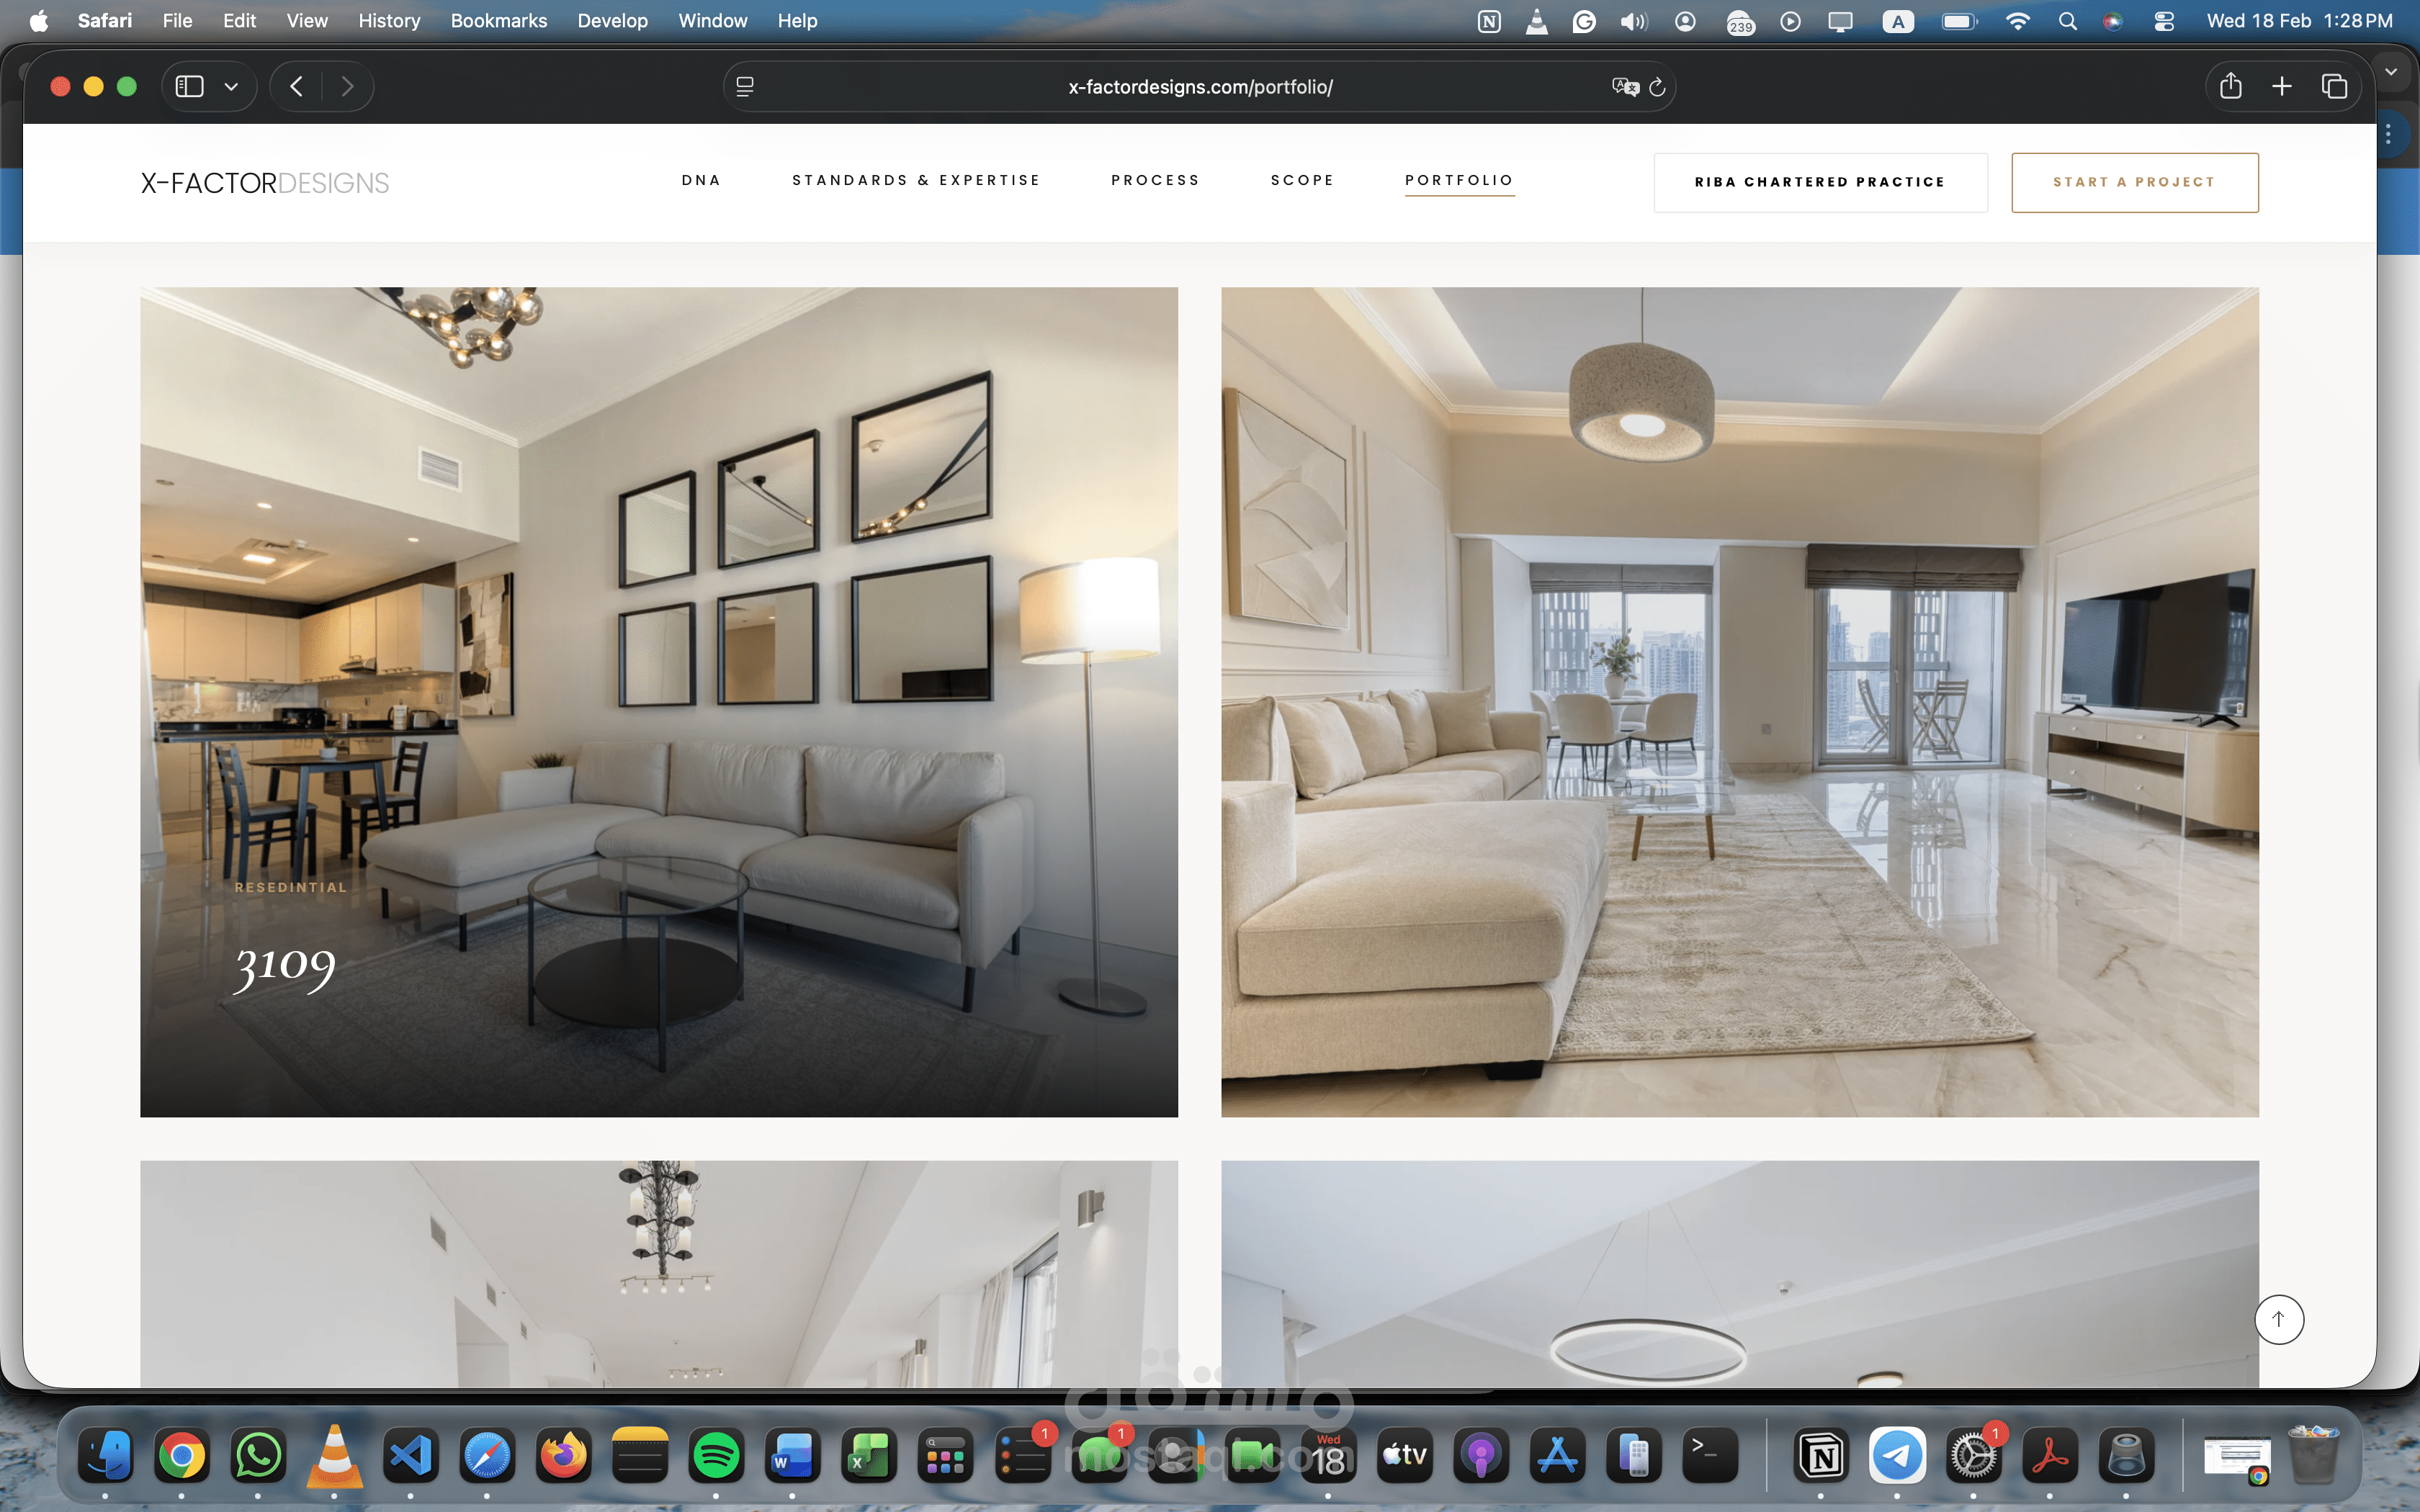This screenshot has width=2420, height=1512.
Task: Open a new tab with plus icon
Action: pos(2281,86)
